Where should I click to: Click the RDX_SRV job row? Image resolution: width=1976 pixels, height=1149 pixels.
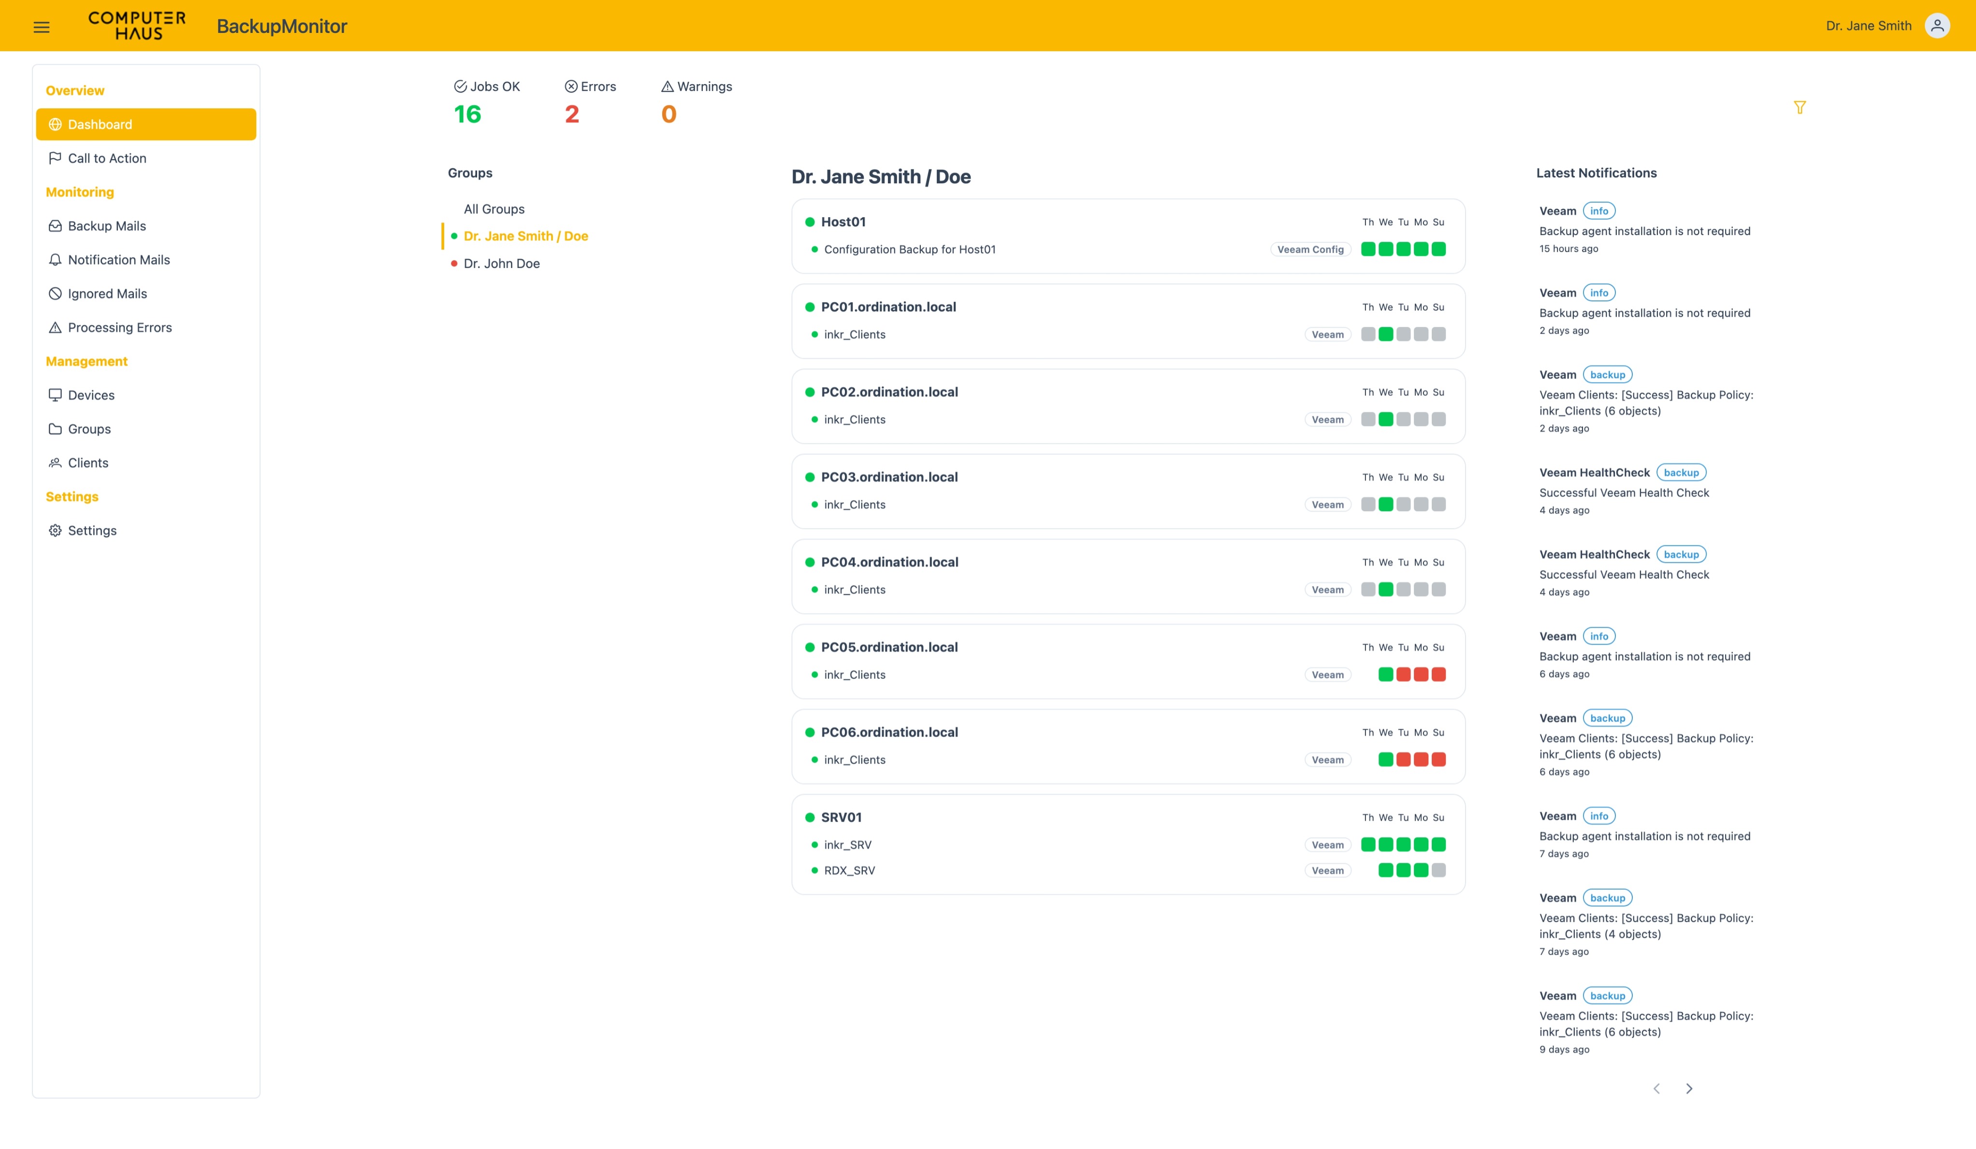coord(1128,870)
